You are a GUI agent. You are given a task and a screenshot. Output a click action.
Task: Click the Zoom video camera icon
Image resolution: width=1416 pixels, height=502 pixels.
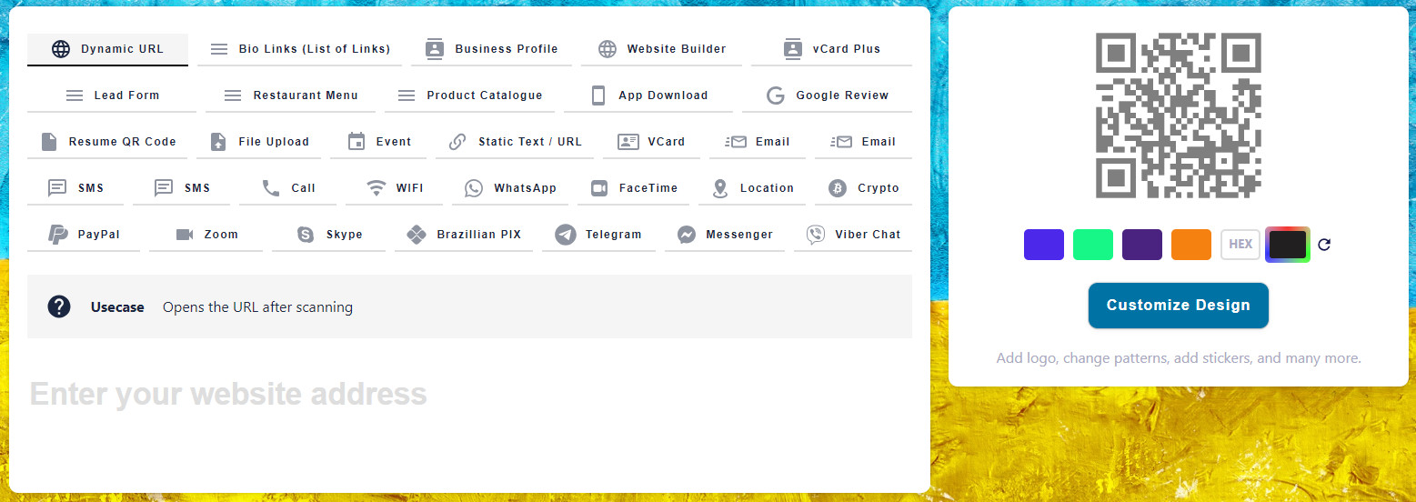click(x=185, y=235)
